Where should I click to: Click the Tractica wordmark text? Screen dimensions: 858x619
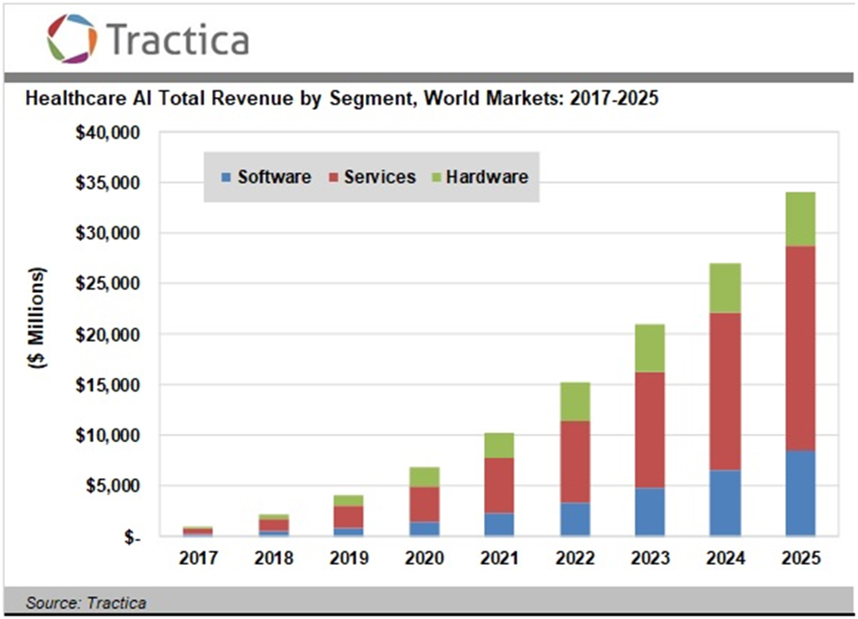click(x=178, y=39)
